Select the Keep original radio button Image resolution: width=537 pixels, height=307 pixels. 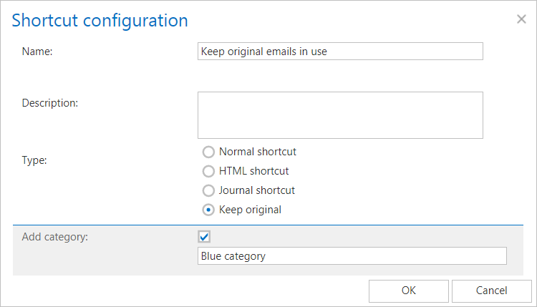[208, 210]
